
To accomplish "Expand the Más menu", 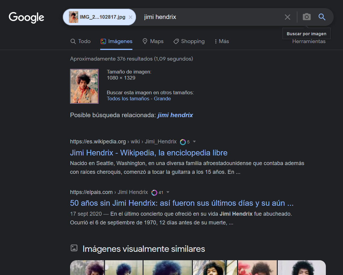I will pyautogui.click(x=222, y=41).
